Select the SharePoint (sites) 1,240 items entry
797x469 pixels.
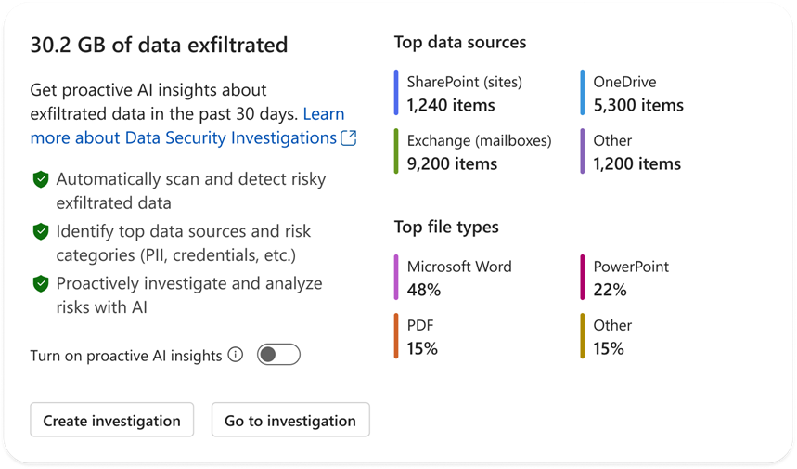[464, 93]
